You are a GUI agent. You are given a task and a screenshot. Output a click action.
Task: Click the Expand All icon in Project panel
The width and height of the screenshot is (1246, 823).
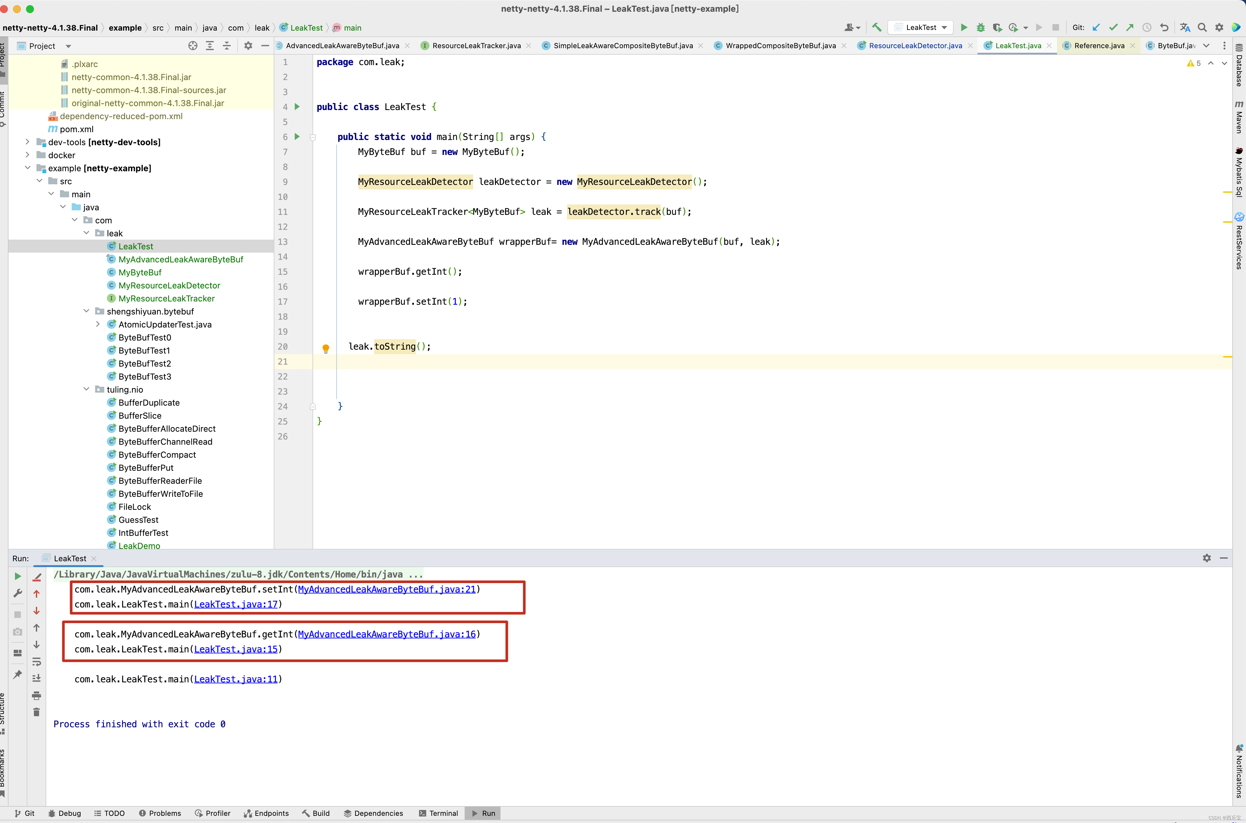[210, 46]
